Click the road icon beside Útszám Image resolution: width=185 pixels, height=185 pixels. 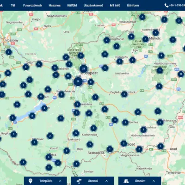pos(126,181)
